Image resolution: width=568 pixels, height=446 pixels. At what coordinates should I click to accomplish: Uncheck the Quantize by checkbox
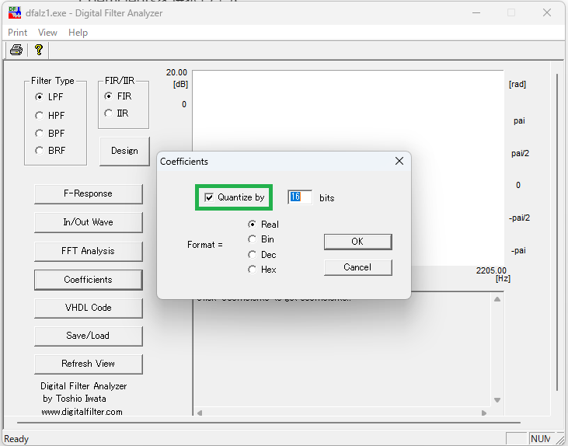click(x=209, y=197)
